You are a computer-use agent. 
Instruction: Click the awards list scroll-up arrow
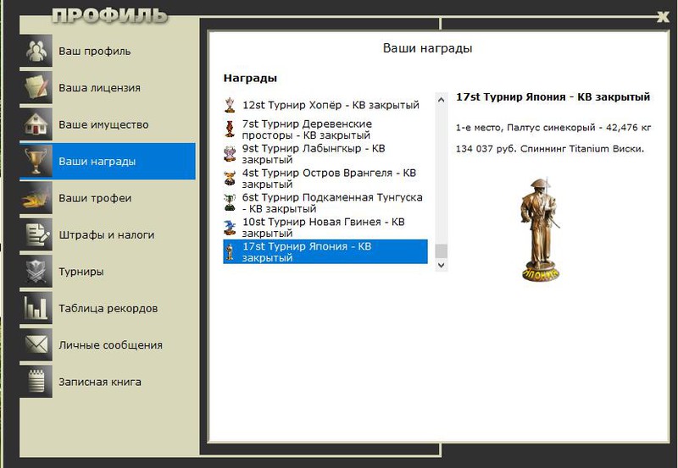pos(441,100)
